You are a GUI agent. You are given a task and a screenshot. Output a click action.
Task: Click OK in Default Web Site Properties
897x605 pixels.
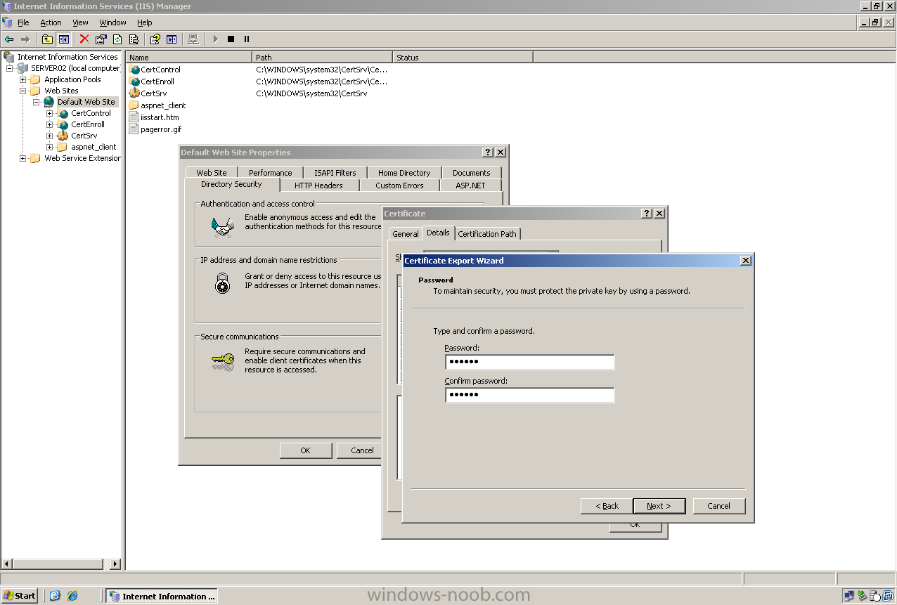coord(305,450)
